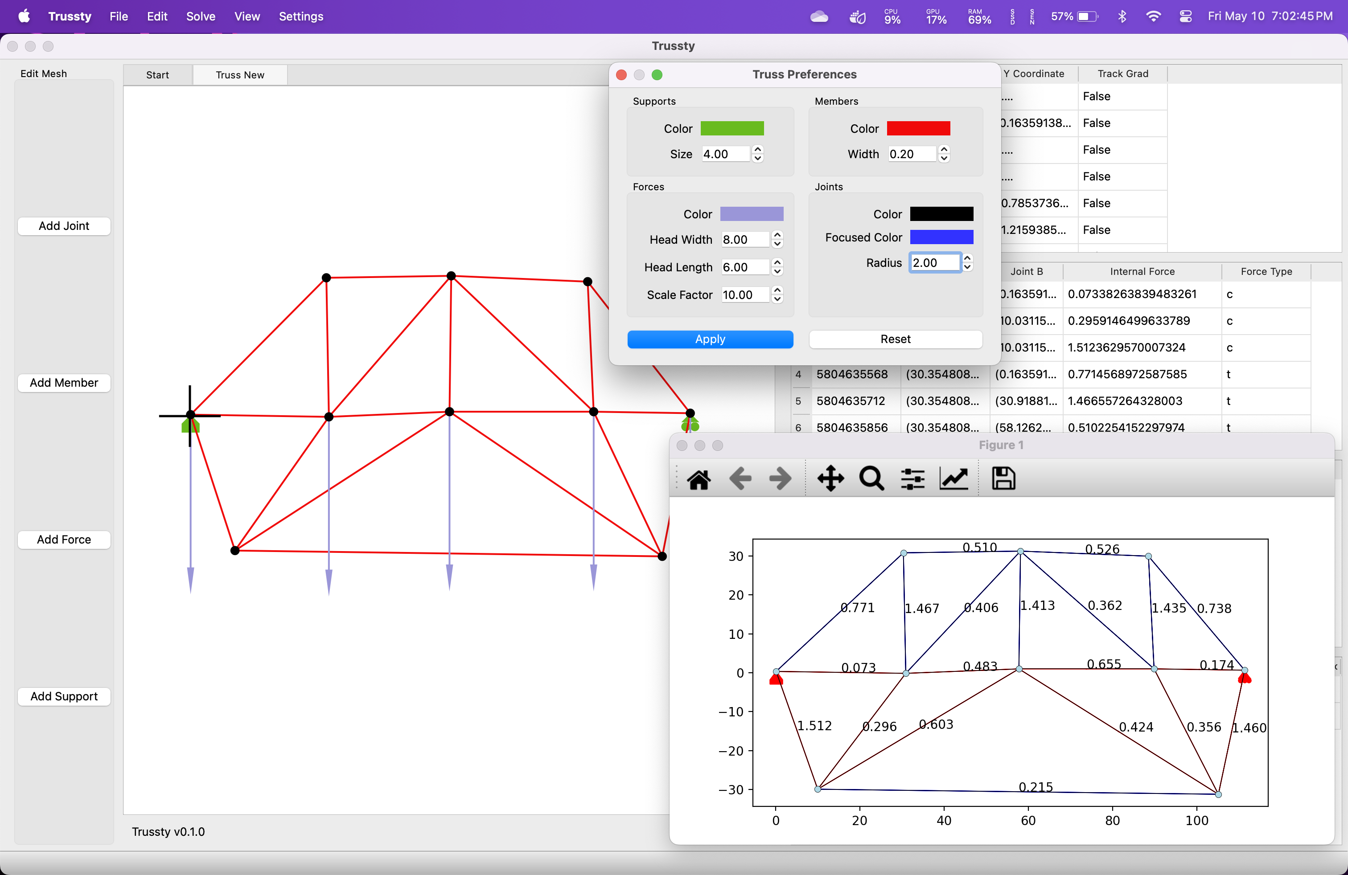Click the Y Coordinate column header
Viewport: 1348px width, 875px height.
(1034, 74)
